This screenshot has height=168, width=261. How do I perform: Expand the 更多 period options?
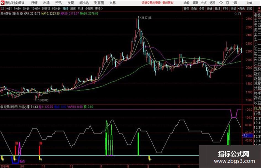99,9
